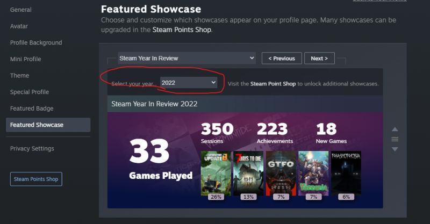The height and width of the screenshot is (224, 430).
Task: Follow the Steam Point Shop link
Action: [x=273, y=84]
